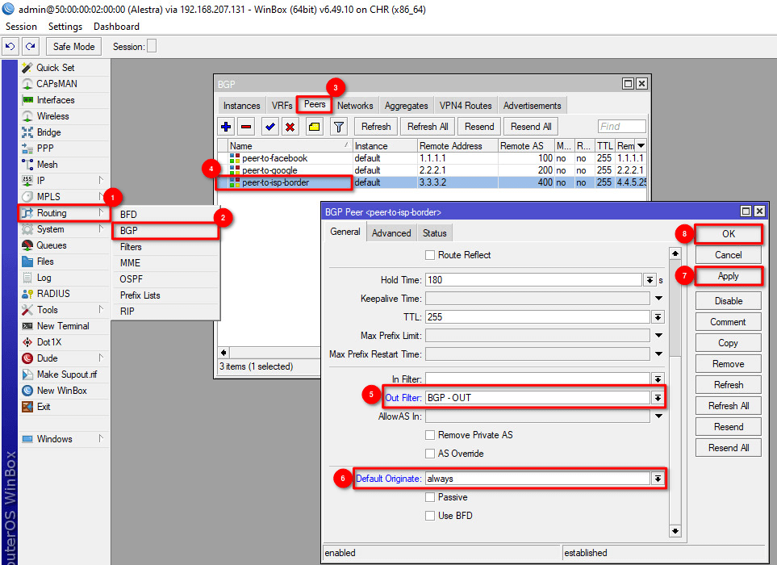Launch New WinBox from the sidebar
The height and width of the screenshot is (565, 777).
point(64,391)
